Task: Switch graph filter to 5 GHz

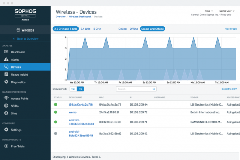Action: 97,29
